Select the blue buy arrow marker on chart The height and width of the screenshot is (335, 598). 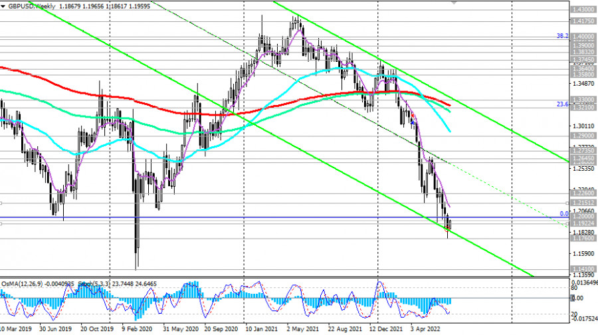coord(413,123)
